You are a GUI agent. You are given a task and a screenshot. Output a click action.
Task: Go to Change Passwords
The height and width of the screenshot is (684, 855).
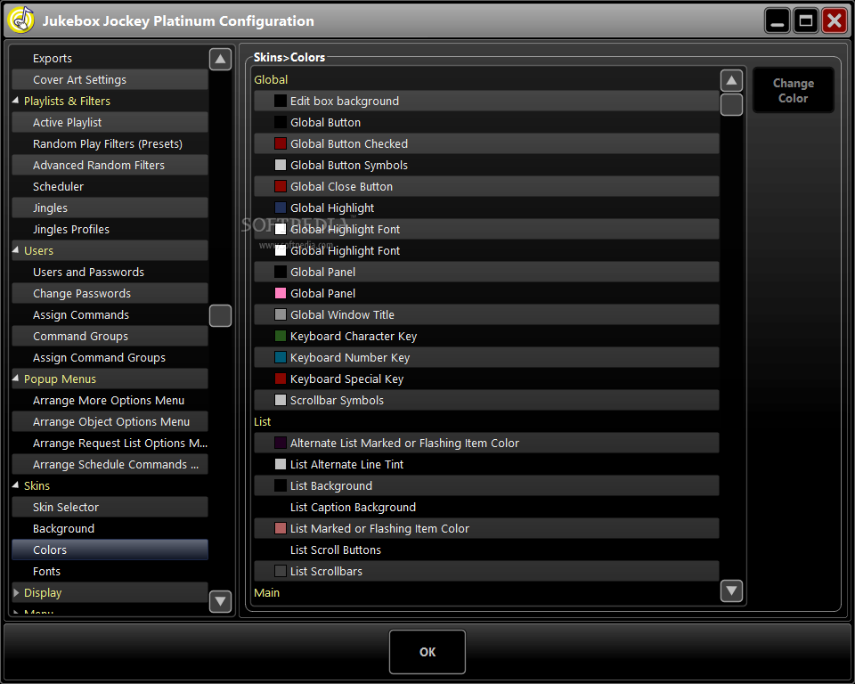(110, 293)
